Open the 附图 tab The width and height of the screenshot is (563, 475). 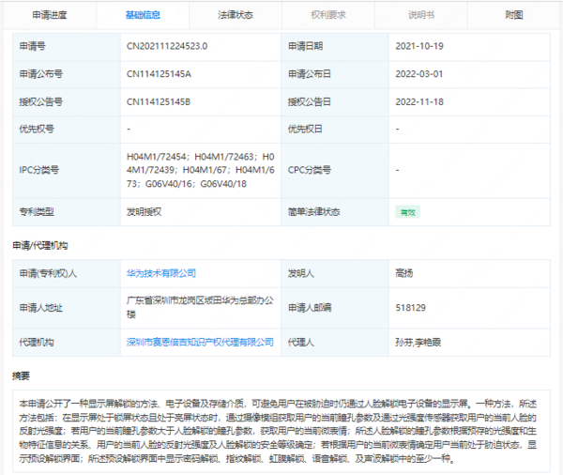pyautogui.click(x=514, y=15)
